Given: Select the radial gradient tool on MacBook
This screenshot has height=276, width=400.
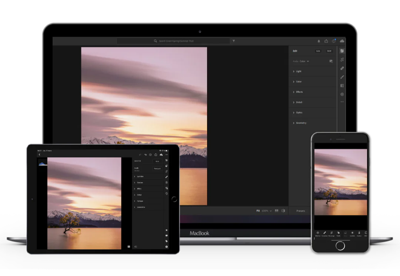Looking at the screenshot, I should click(342, 94).
